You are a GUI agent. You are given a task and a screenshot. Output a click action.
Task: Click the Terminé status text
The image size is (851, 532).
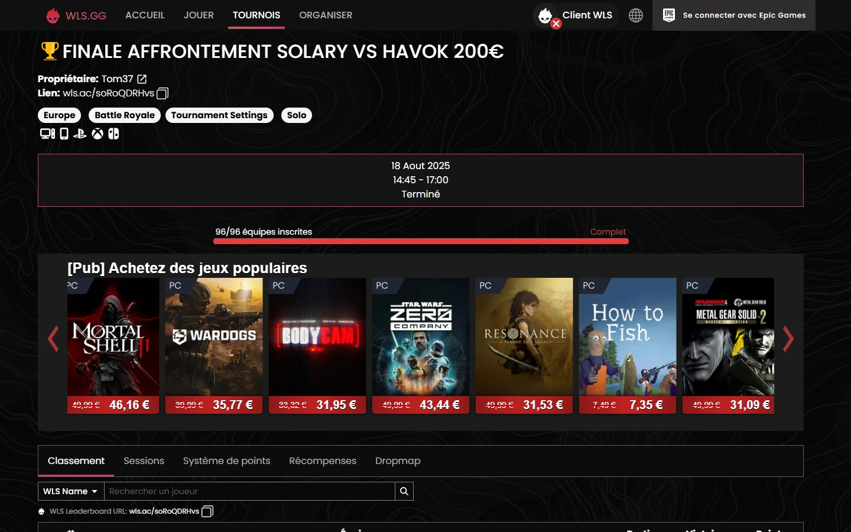[x=421, y=194]
